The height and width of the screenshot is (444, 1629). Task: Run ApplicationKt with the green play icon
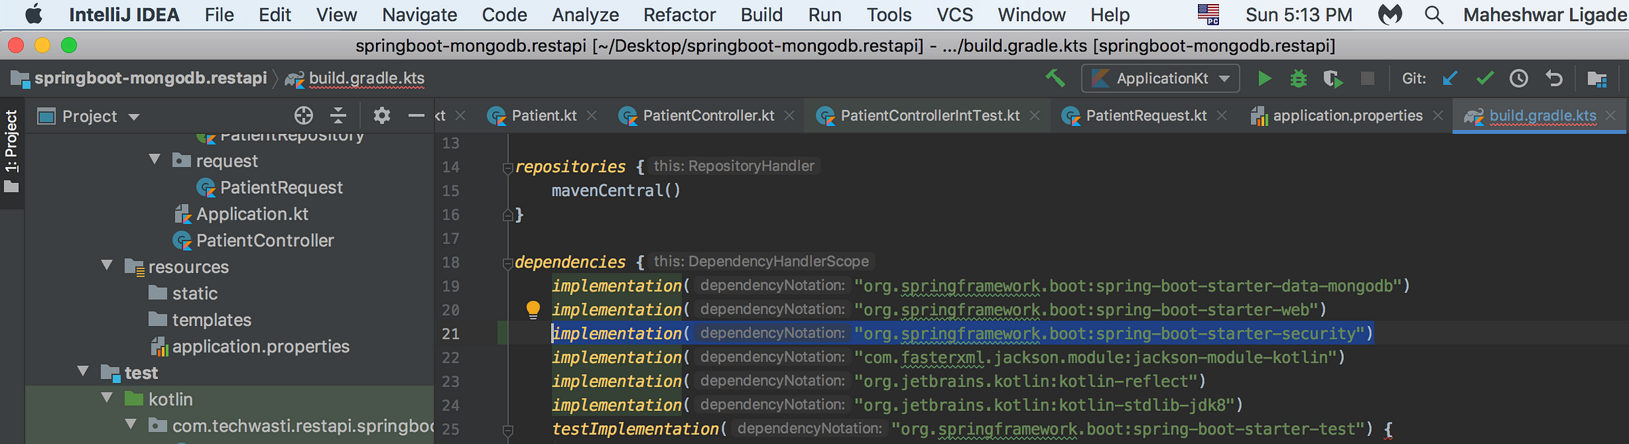pos(1264,79)
